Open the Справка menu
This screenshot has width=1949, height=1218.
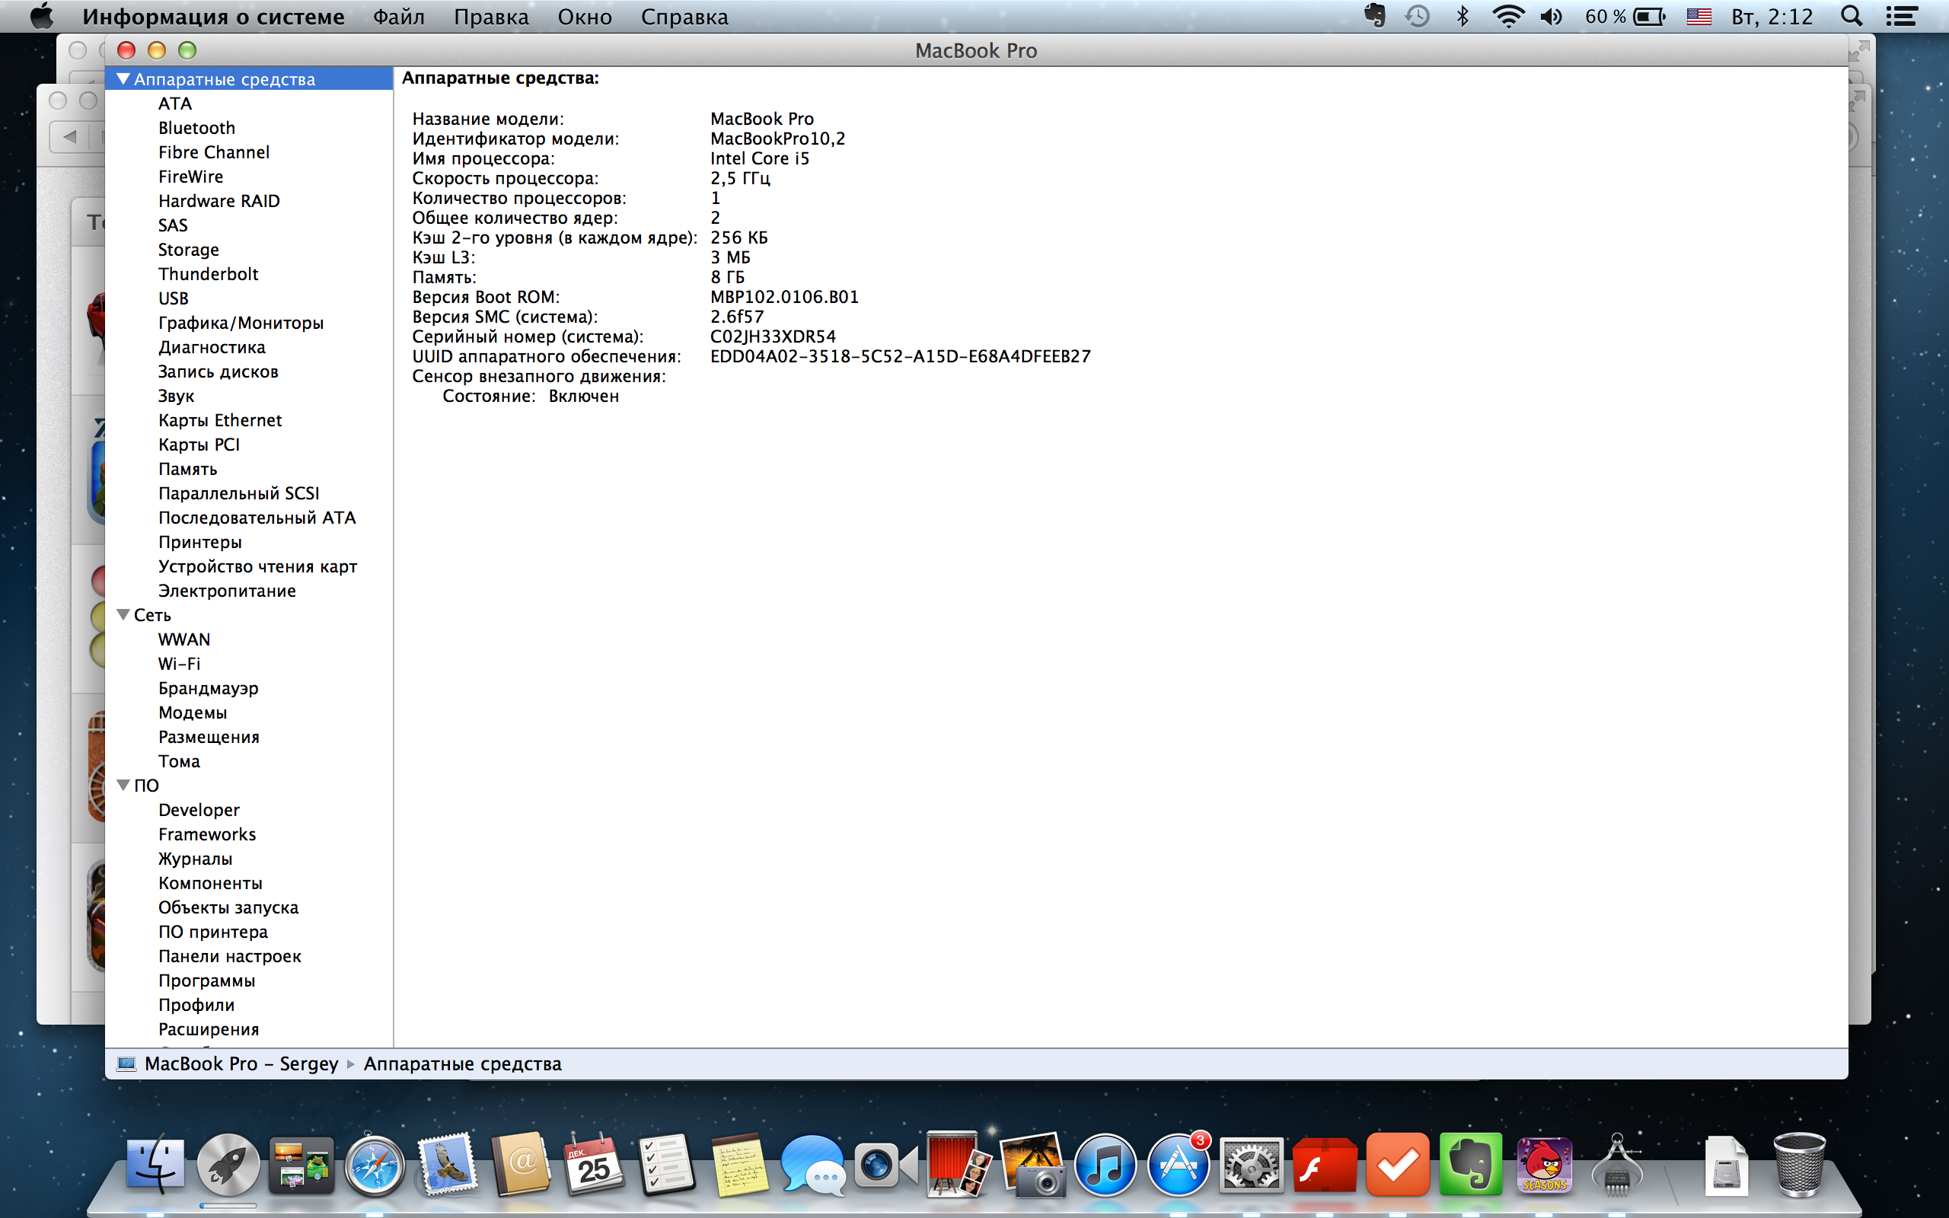point(684,17)
